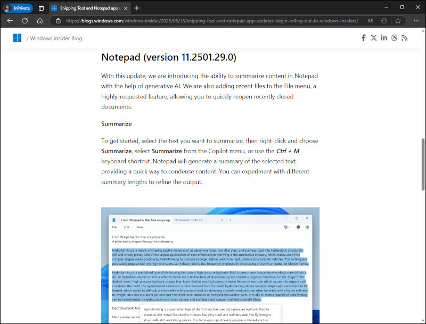
Task: Maximize the browser window
Action: [x=402, y=7]
